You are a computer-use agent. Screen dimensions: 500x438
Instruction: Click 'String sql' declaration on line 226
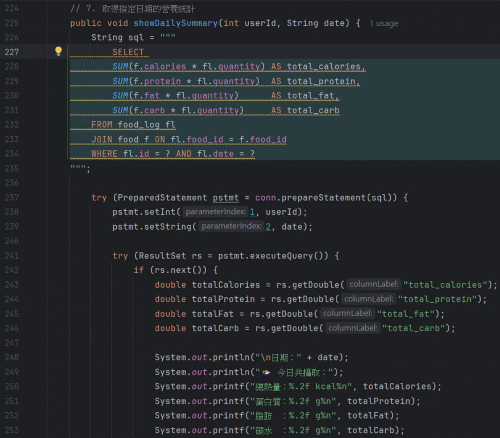[118, 37]
